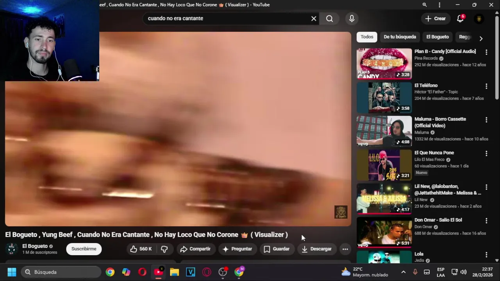Viewport: 500px width, 281px height.
Task: Click the magnifier search button
Action: pos(330,18)
